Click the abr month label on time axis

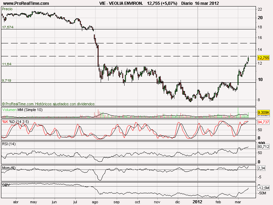(16, 202)
